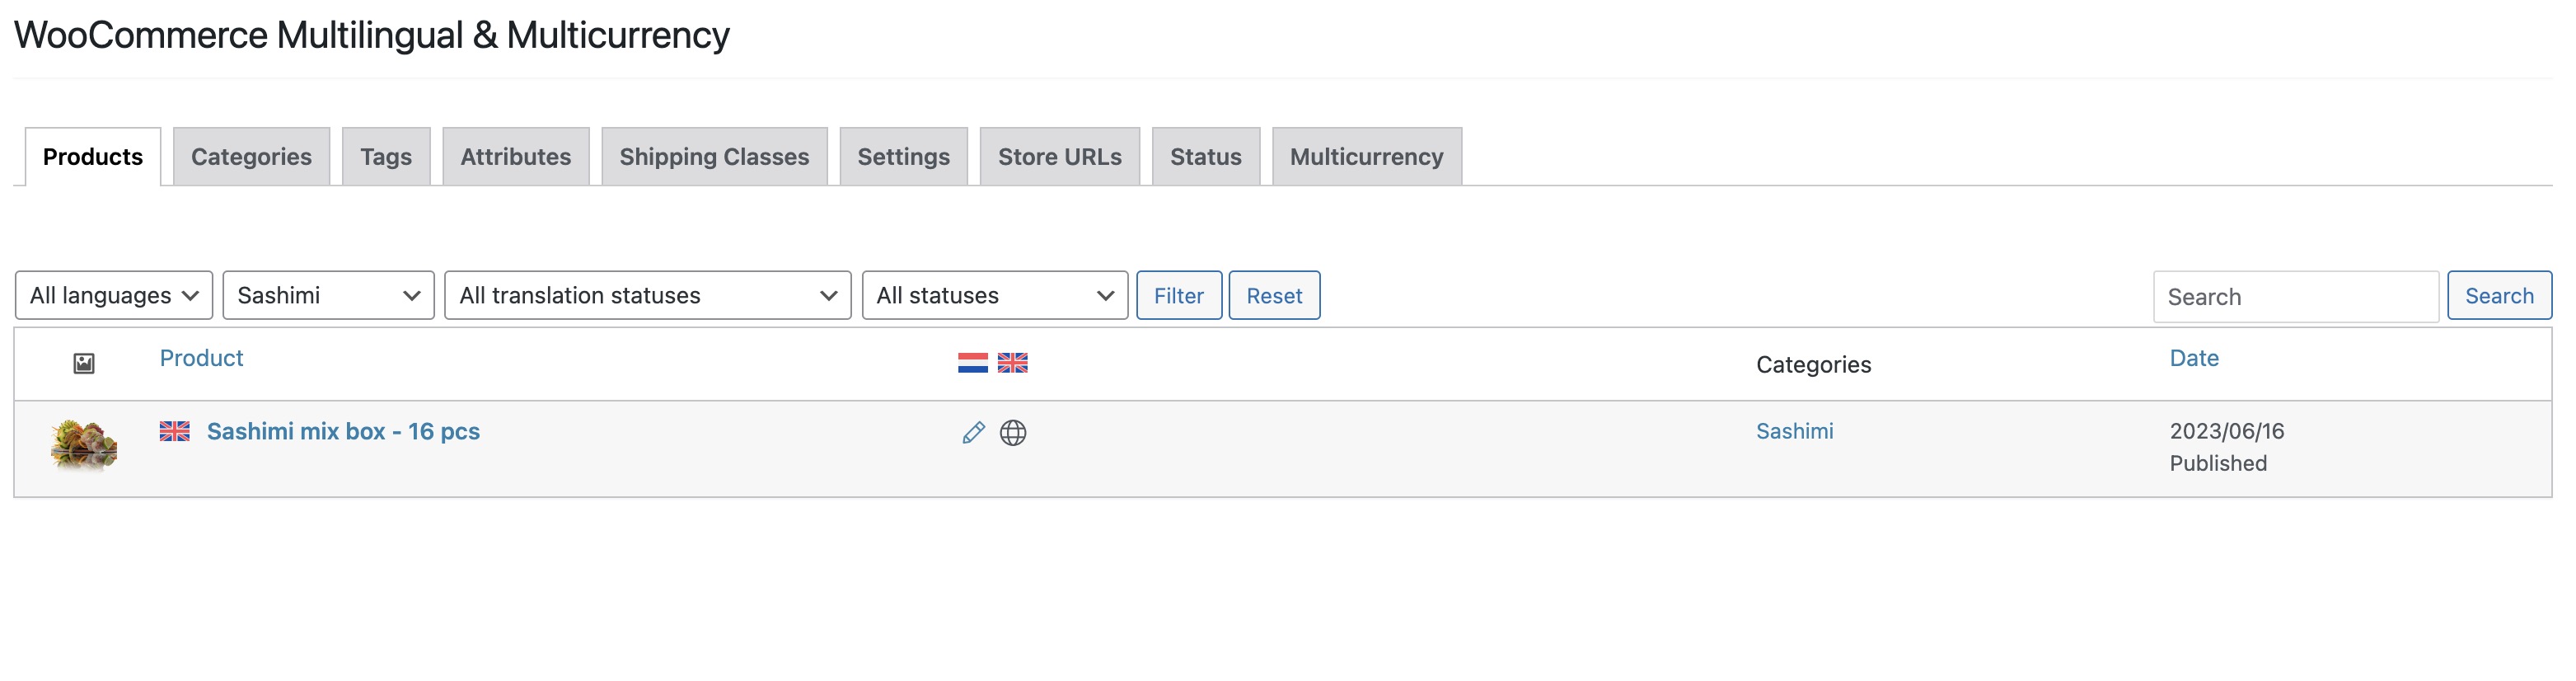2576x681 pixels.
Task: Sort by the Product column header
Action: tap(201, 358)
